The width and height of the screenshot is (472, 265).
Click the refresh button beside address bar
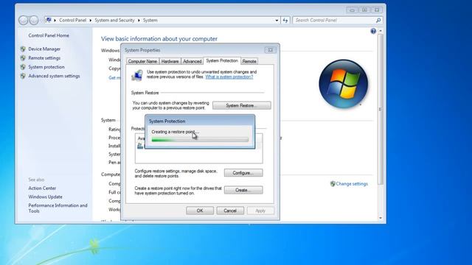click(x=285, y=20)
